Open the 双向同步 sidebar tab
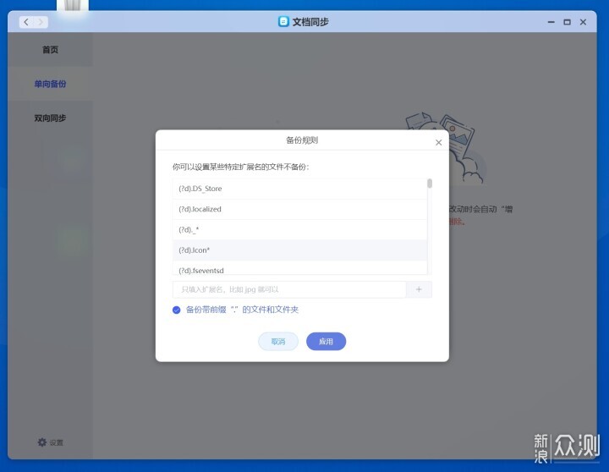The width and height of the screenshot is (609, 472). point(50,118)
